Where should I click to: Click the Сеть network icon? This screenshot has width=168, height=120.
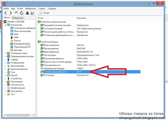click(x=8, y=72)
